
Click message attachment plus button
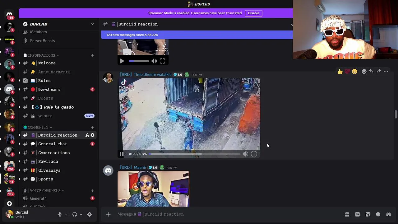click(x=108, y=214)
